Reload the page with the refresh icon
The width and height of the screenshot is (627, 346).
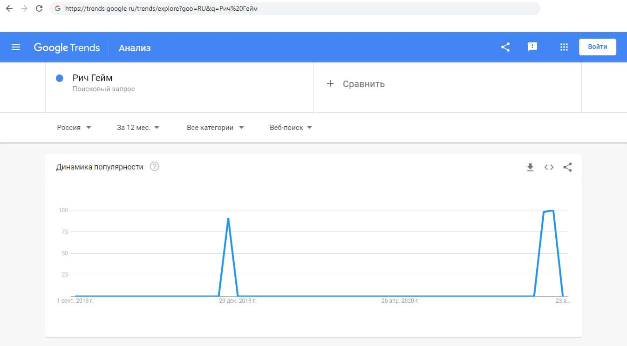(39, 8)
